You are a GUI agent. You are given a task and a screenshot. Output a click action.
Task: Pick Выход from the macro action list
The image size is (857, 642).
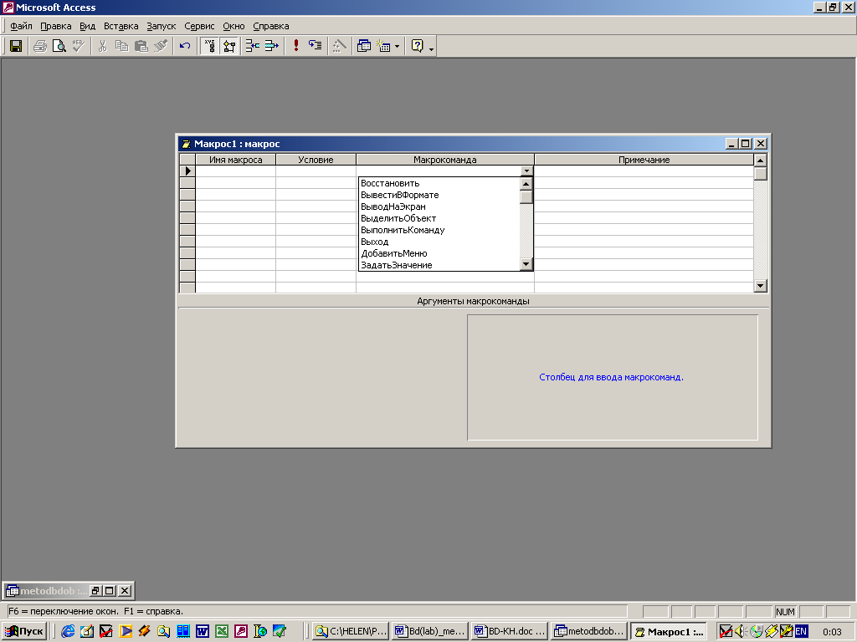pyautogui.click(x=439, y=242)
